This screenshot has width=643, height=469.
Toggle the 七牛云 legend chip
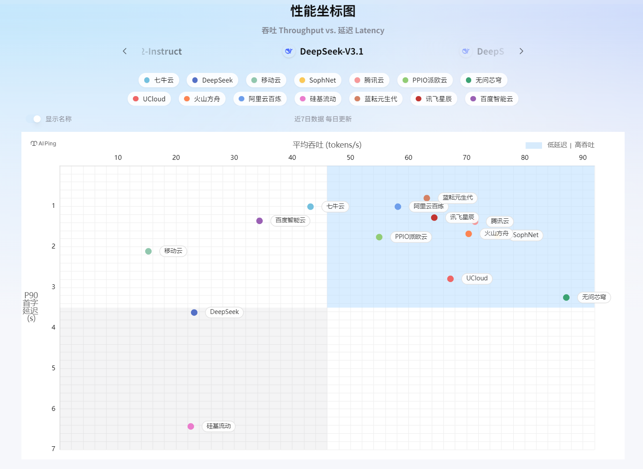coord(159,80)
